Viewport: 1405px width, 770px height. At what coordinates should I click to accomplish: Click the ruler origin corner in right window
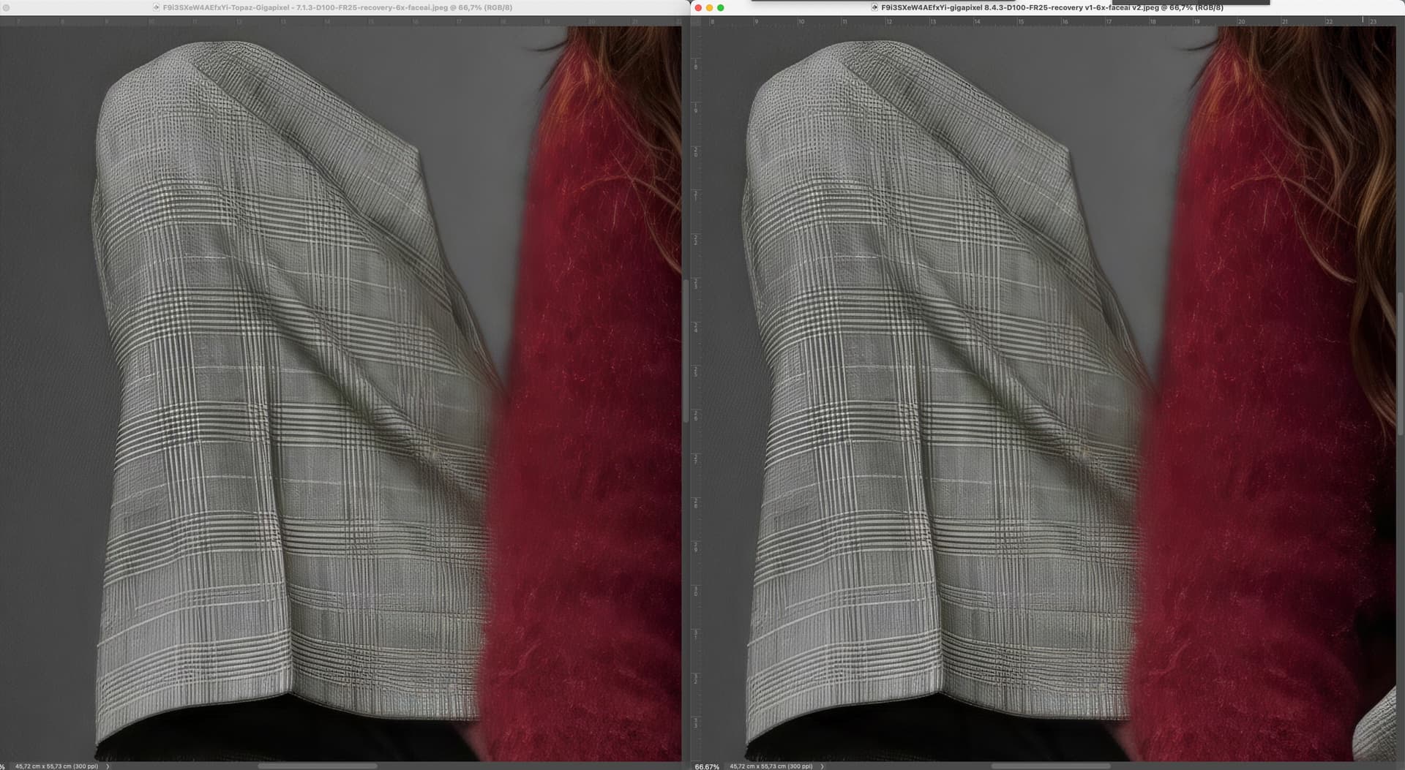pyautogui.click(x=695, y=22)
